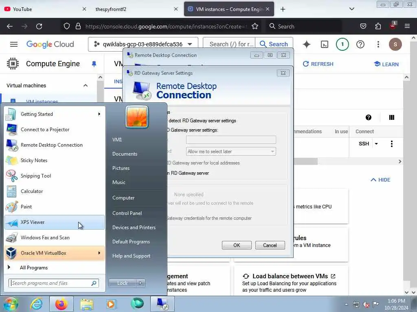Select Remote Desktop Connection in Start menu

pyautogui.click(x=55, y=145)
